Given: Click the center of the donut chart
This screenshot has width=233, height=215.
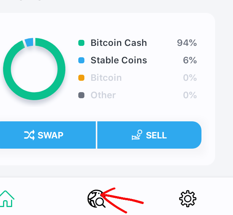Looking at the screenshot, I should click(34, 69).
